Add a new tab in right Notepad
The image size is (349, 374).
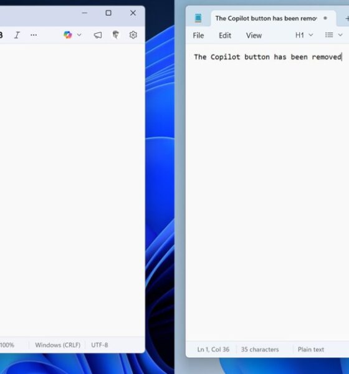point(347,18)
